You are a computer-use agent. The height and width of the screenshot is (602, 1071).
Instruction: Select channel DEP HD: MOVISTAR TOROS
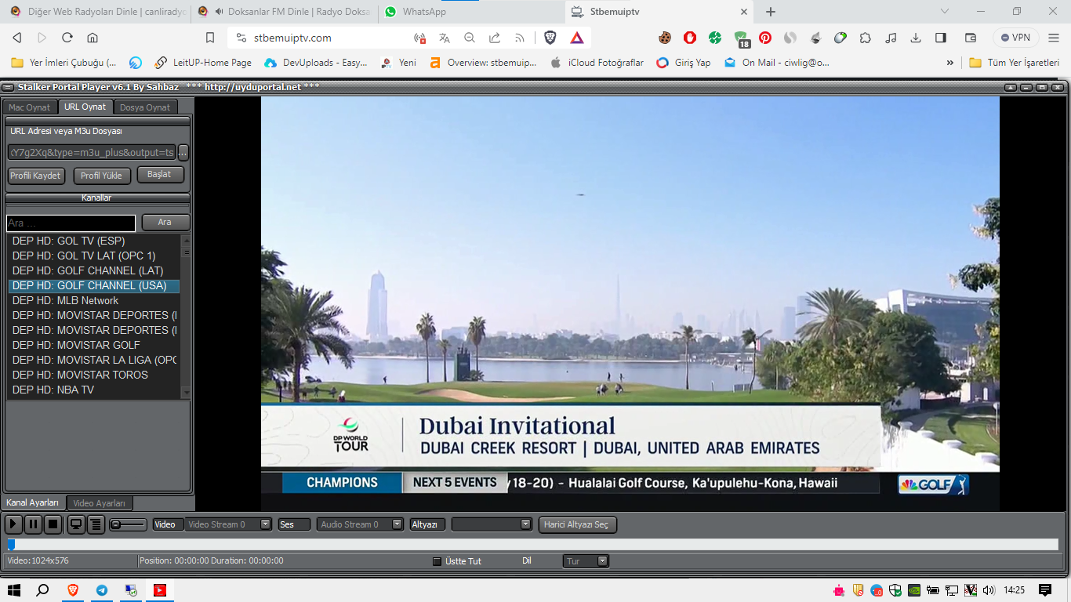(94, 375)
